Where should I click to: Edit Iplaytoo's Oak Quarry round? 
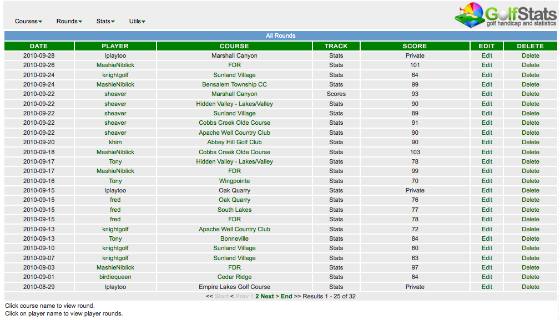click(x=487, y=190)
